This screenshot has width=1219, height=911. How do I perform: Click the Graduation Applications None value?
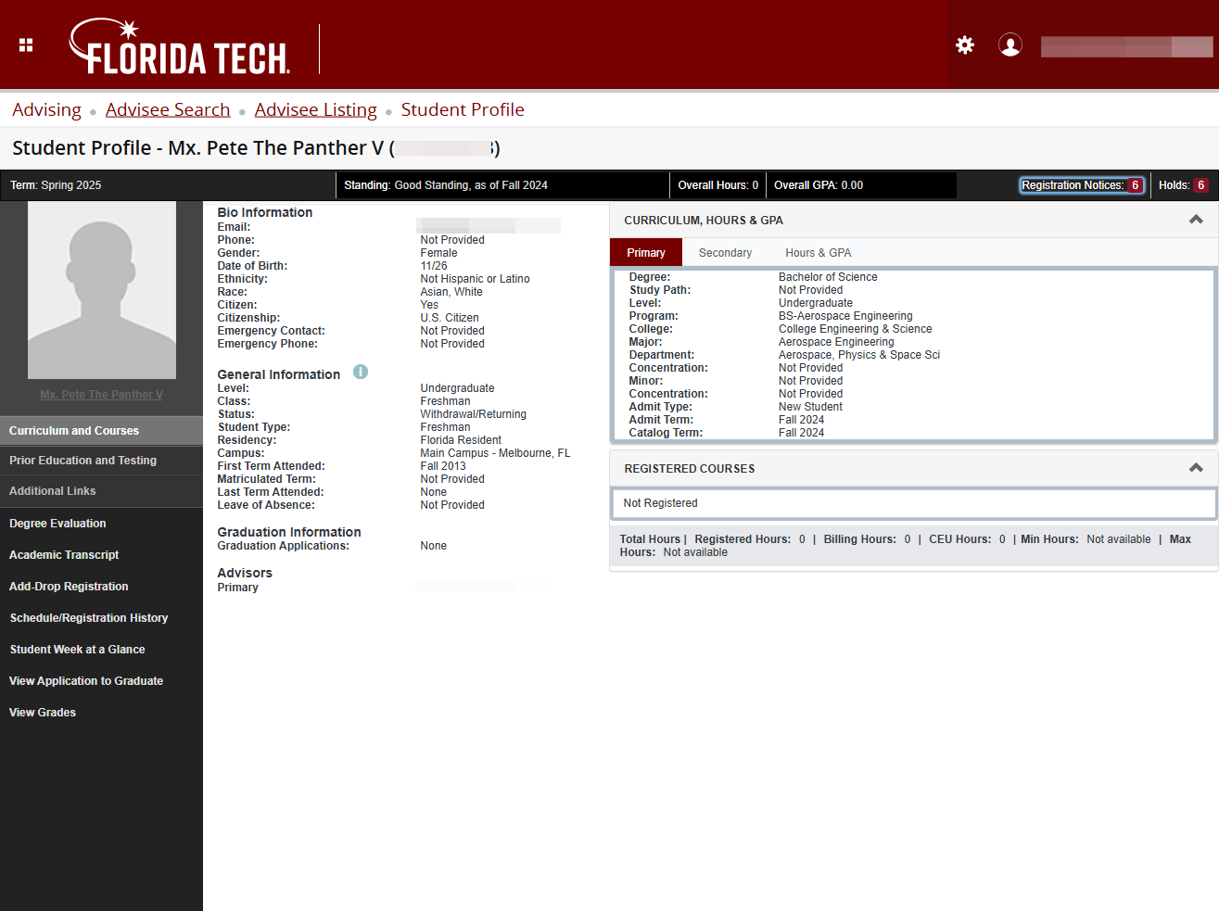pyautogui.click(x=434, y=546)
